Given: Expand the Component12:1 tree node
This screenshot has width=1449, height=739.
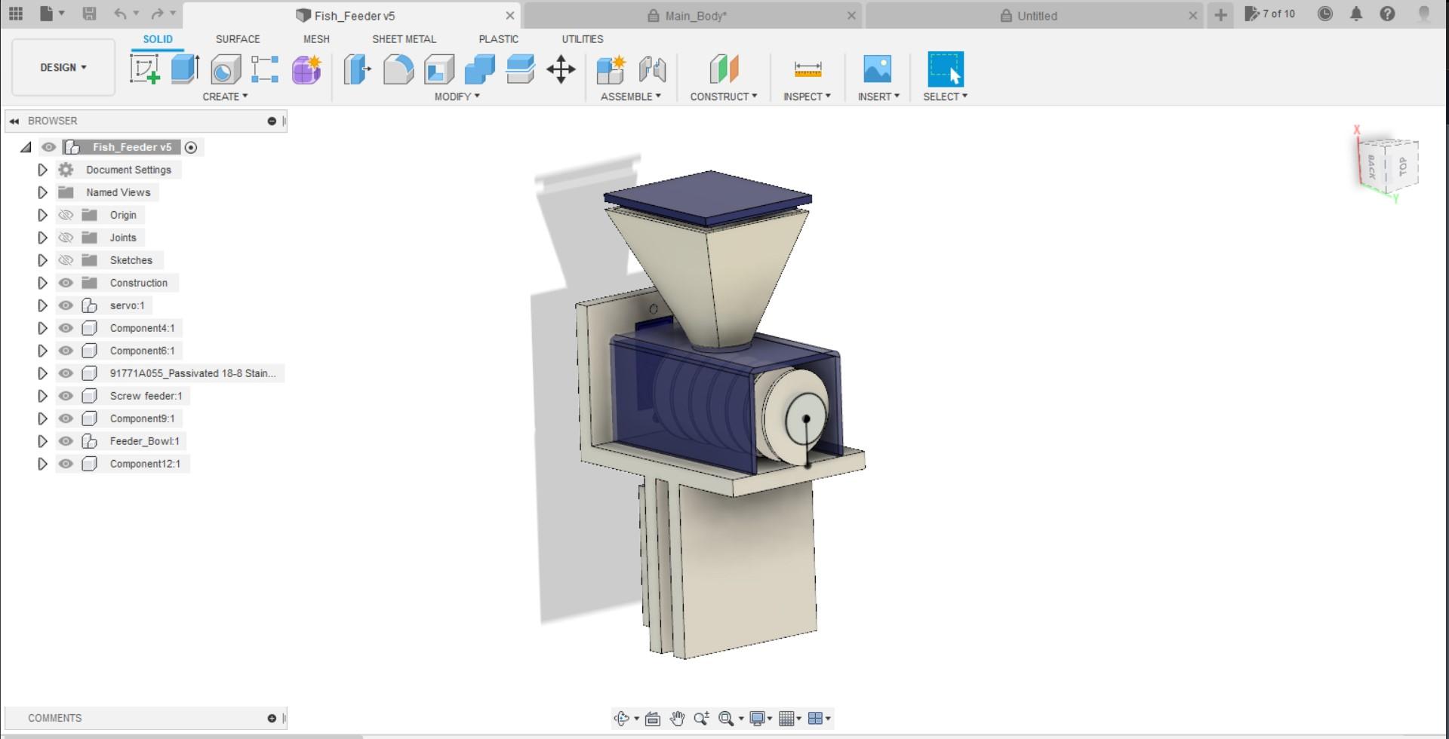Looking at the screenshot, I should point(42,464).
